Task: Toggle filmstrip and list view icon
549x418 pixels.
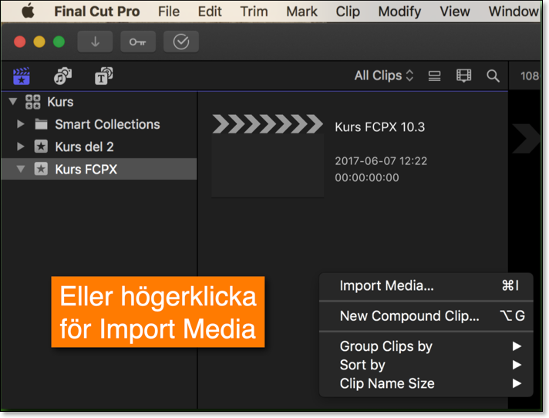Action: (435, 76)
